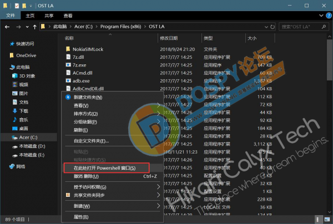Go up one folder level arrow

click(x=34, y=27)
